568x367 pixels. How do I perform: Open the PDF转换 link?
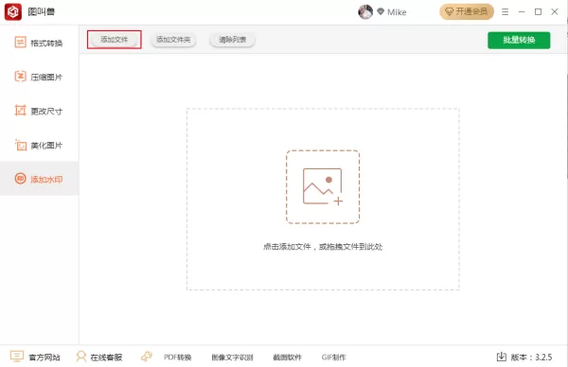tap(178, 358)
